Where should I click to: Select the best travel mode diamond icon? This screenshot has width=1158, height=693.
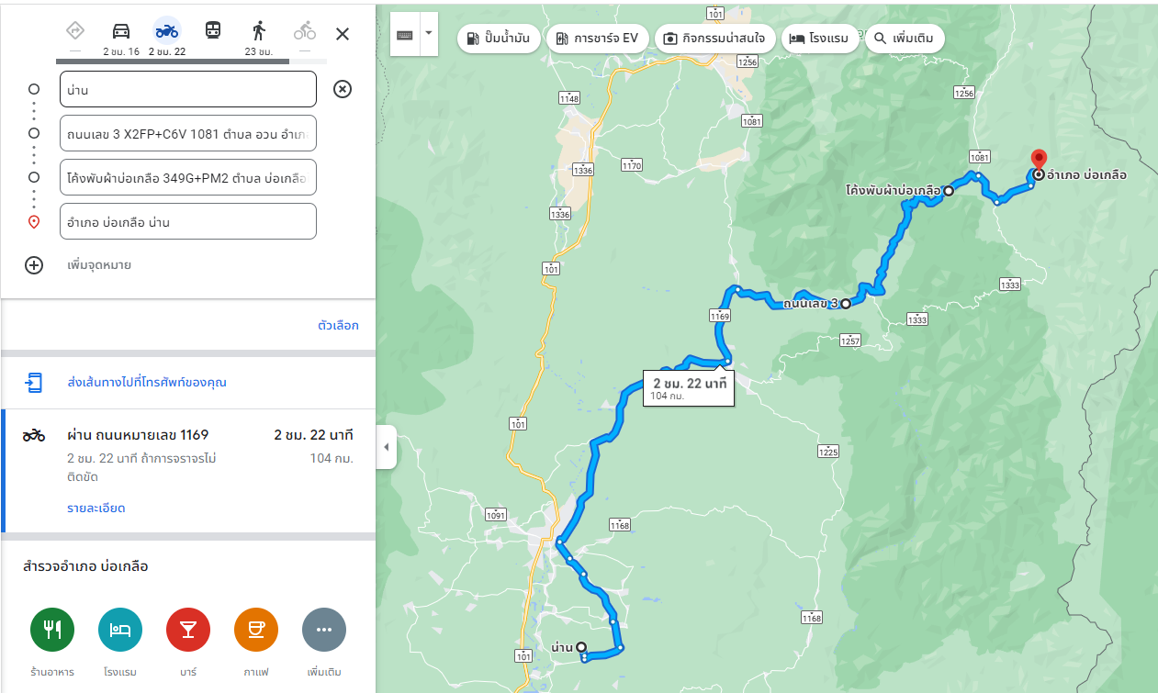[x=75, y=30]
